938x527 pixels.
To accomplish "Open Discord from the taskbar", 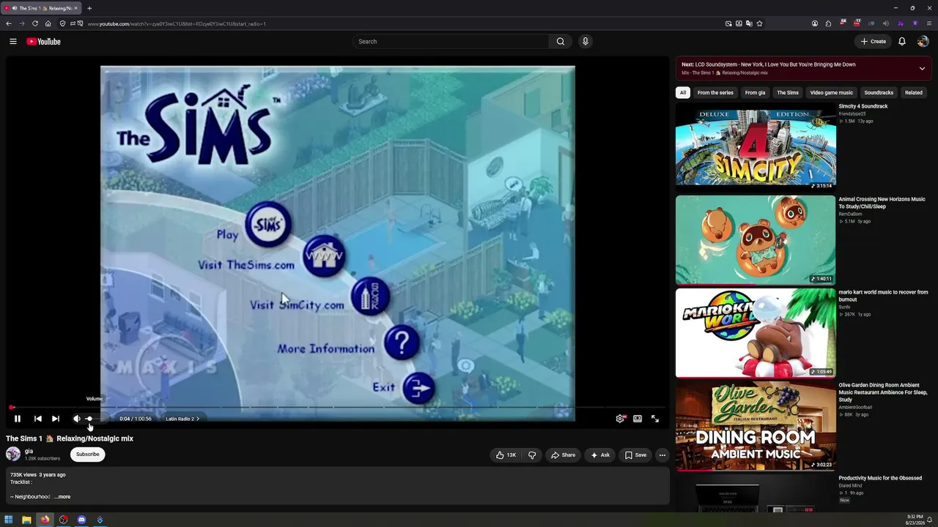I will [81, 520].
